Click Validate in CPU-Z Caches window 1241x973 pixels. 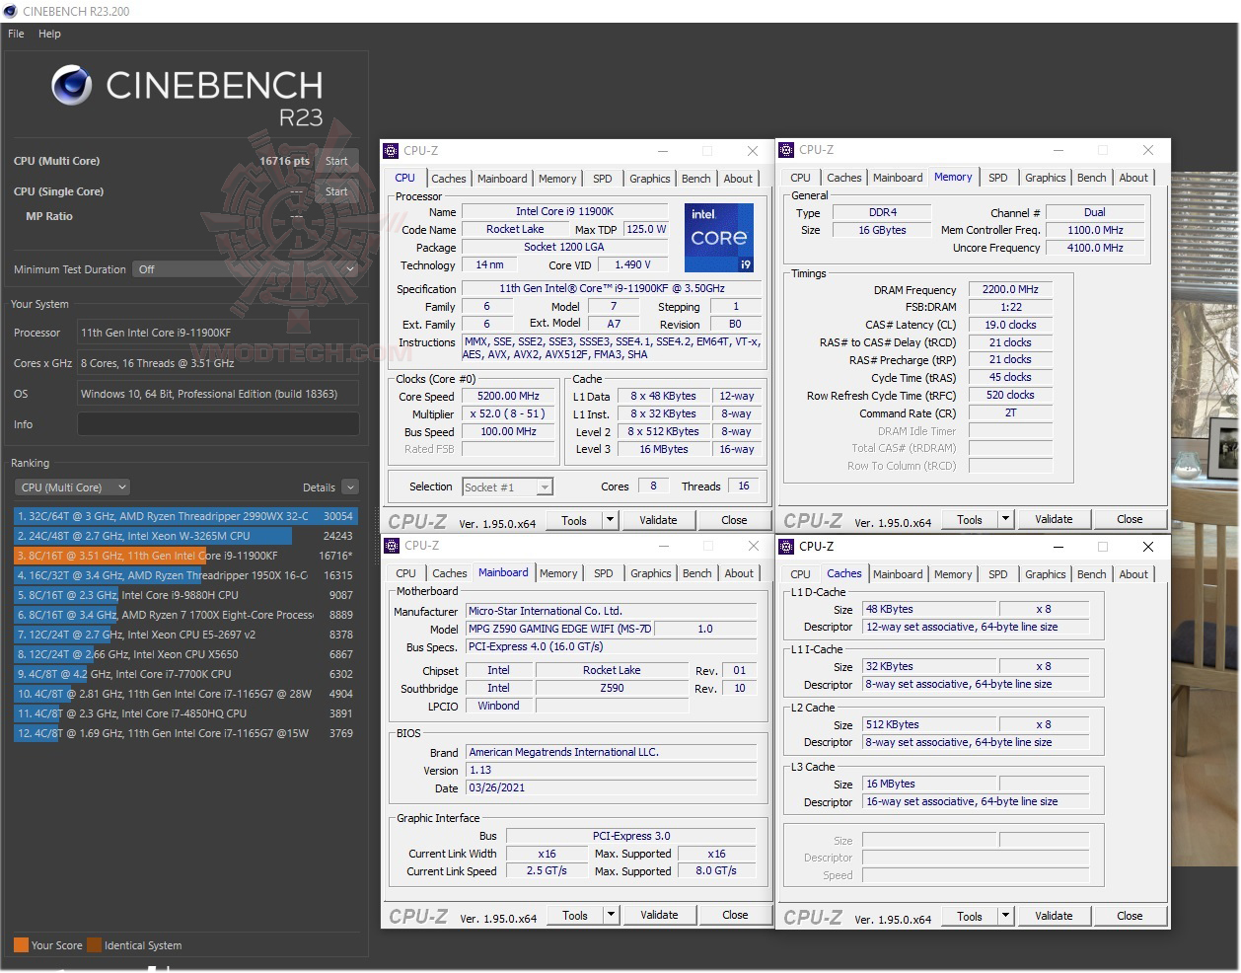1054,916
